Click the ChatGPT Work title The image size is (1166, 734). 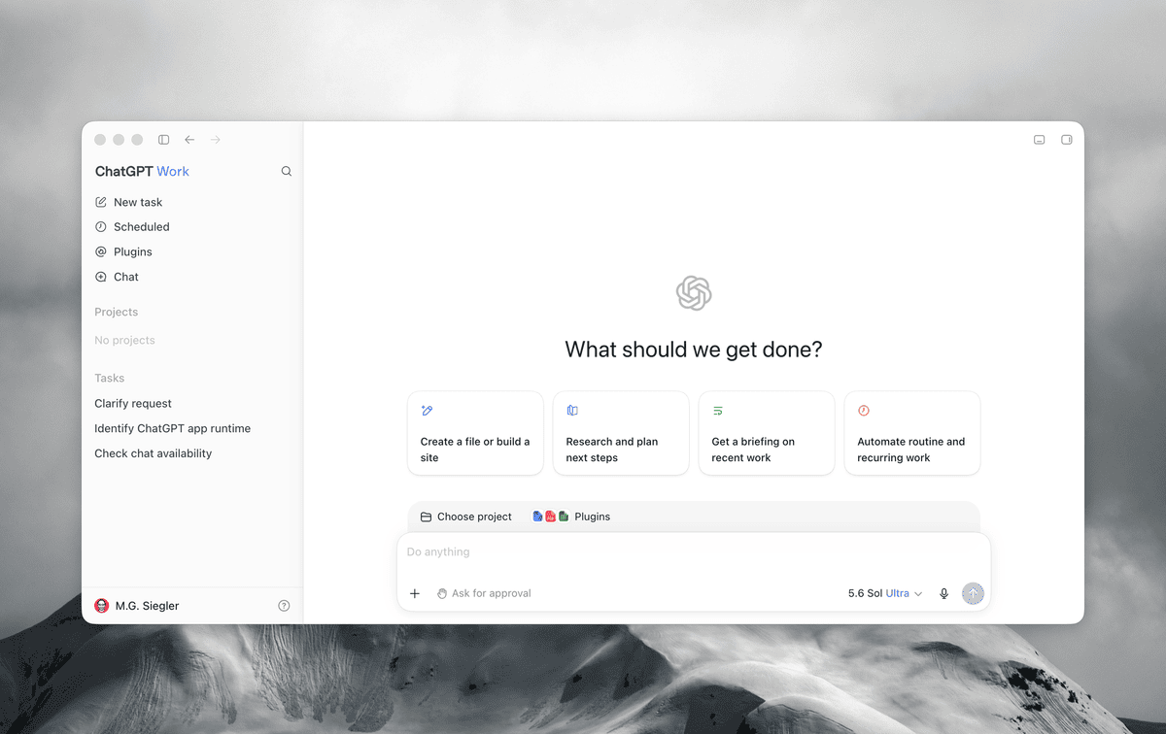[x=142, y=171]
